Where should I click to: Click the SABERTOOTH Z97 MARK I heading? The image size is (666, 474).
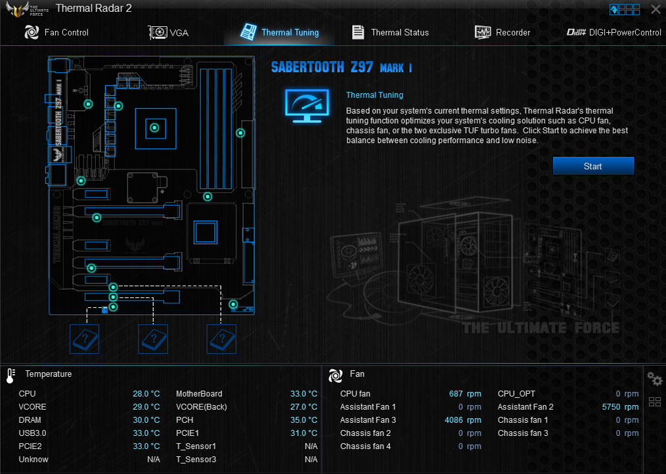tap(342, 67)
